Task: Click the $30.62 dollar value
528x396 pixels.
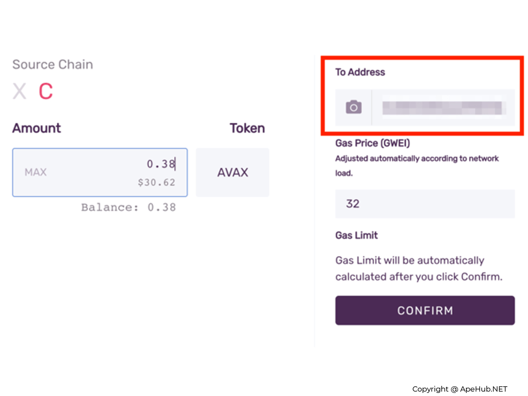Action: (156, 182)
